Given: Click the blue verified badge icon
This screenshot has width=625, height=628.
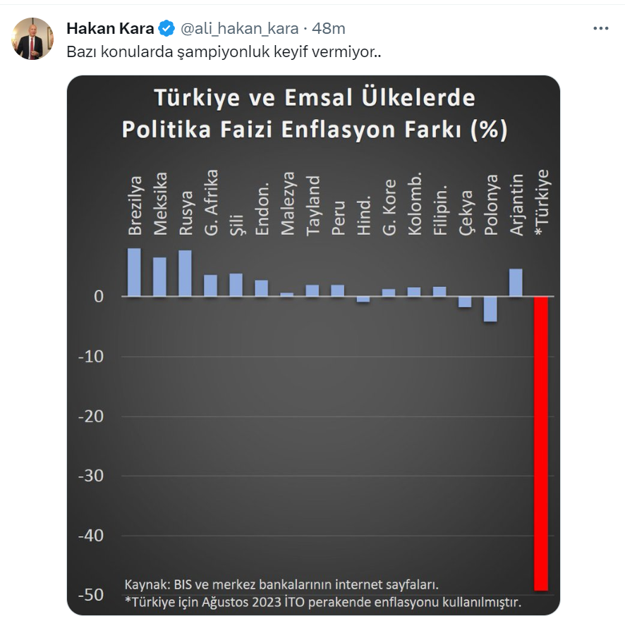Looking at the screenshot, I should pos(167,29).
